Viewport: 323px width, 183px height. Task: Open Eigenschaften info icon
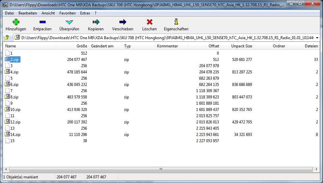176,22
